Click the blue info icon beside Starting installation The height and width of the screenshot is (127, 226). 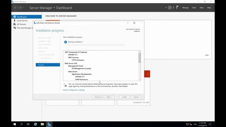click(x=65, y=42)
